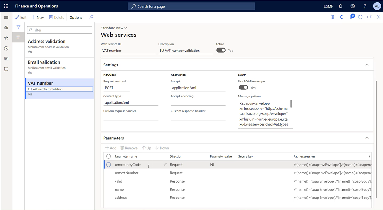
Task: Open the Standard view dropdown
Action: [x=114, y=28]
